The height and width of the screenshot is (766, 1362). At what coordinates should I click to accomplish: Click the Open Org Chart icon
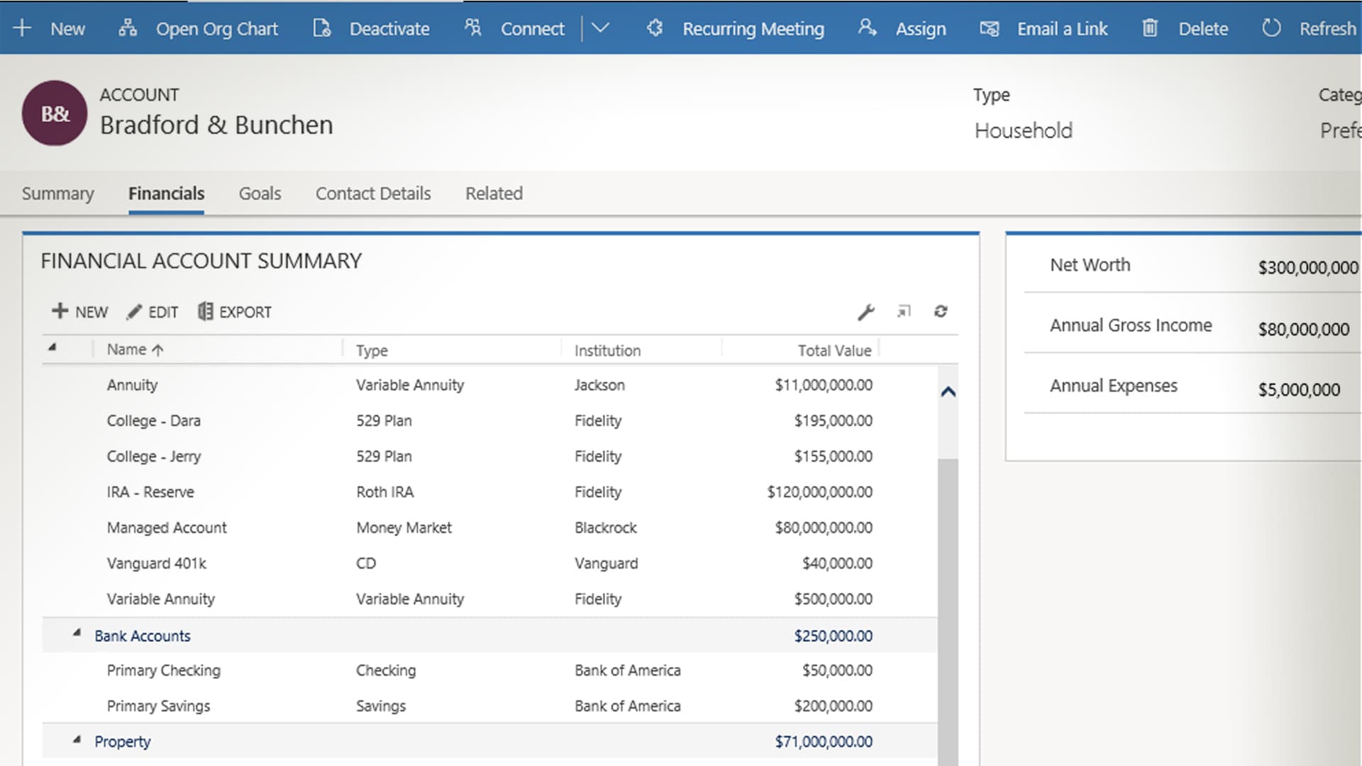128,28
